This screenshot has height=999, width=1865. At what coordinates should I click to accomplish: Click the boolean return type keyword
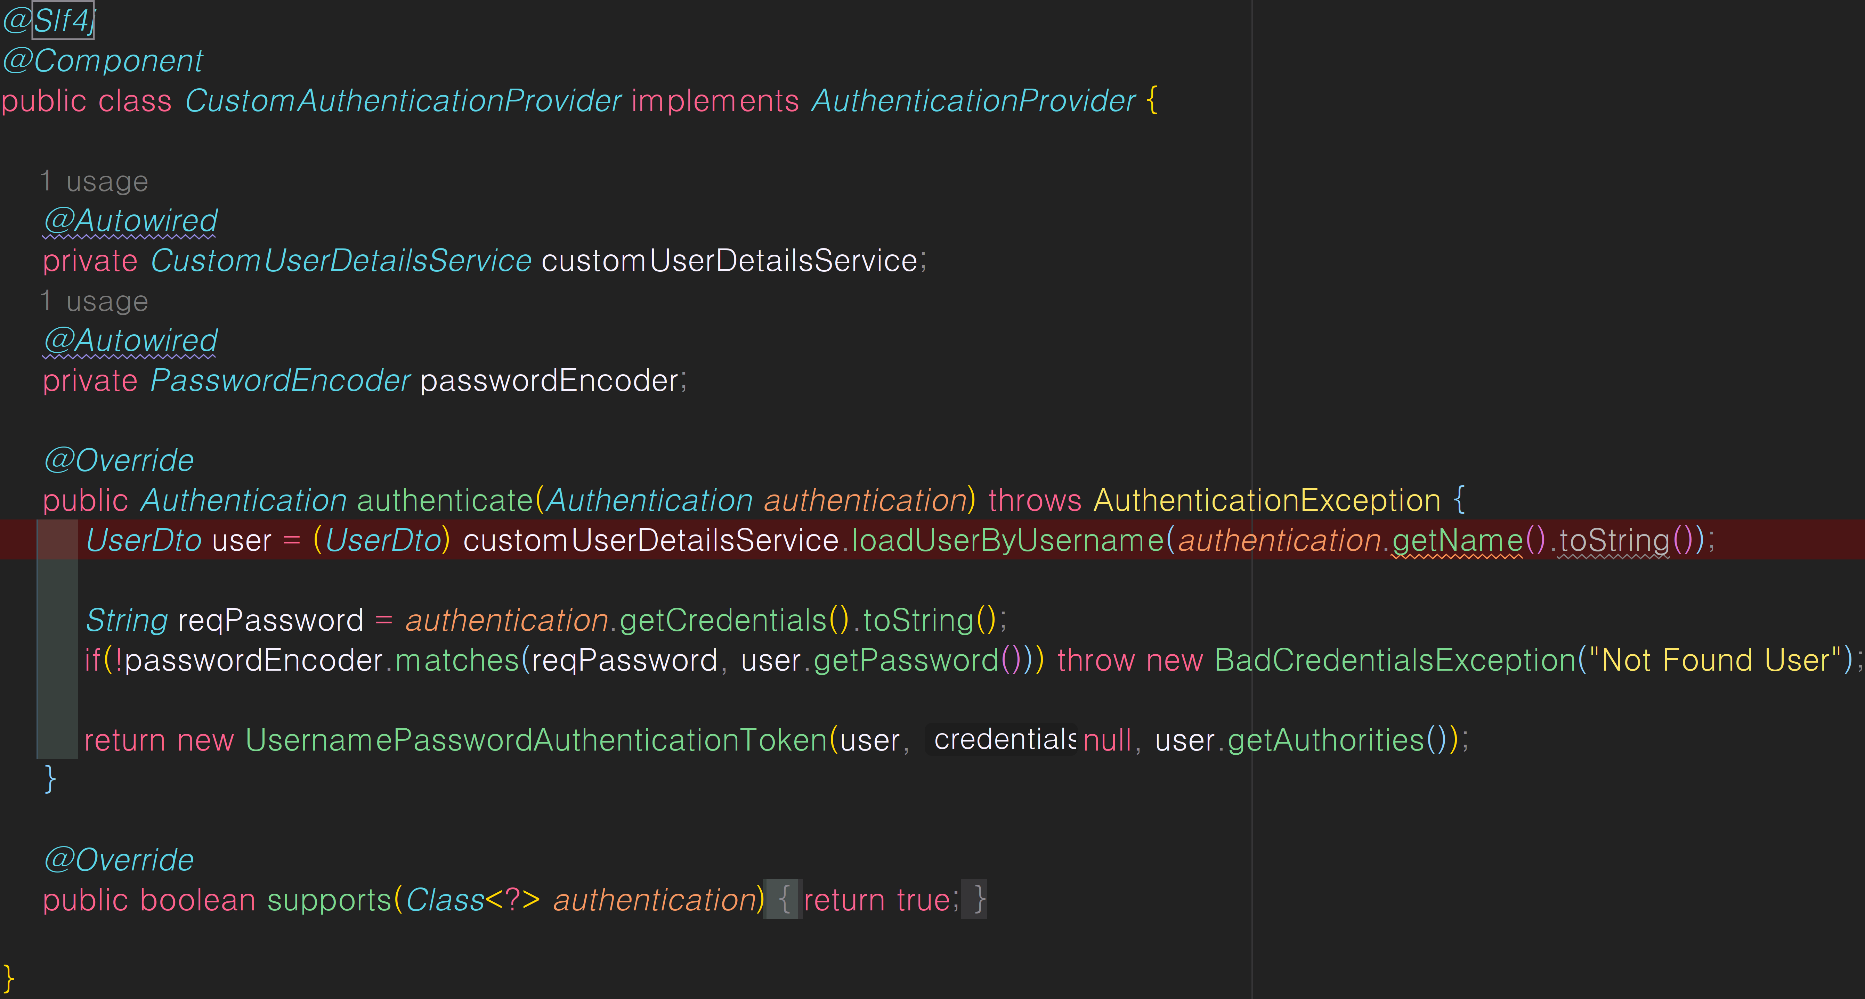point(198,900)
